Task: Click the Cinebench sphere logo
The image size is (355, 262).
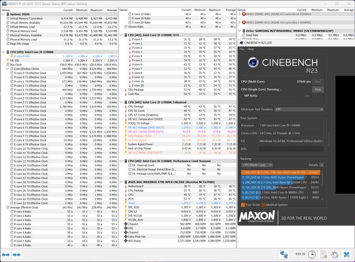Action: (253, 62)
